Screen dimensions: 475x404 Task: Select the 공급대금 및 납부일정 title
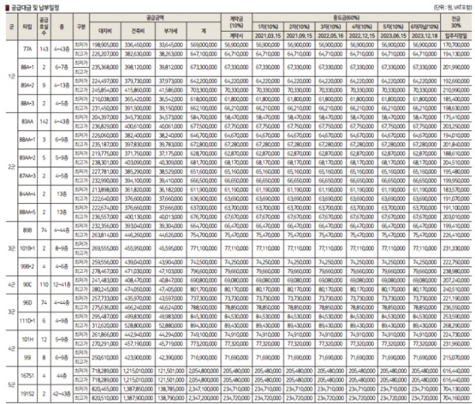point(35,8)
